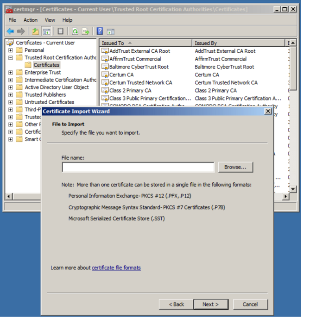The width and height of the screenshot is (310, 317).
Task: Click the list pane scroll right arrow
Action: point(285,196)
